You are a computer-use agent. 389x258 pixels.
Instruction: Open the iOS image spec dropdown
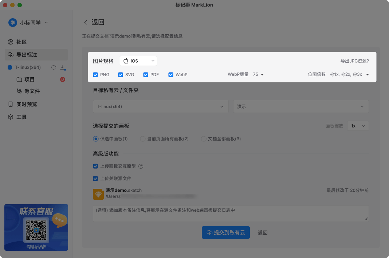click(x=138, y=61)
